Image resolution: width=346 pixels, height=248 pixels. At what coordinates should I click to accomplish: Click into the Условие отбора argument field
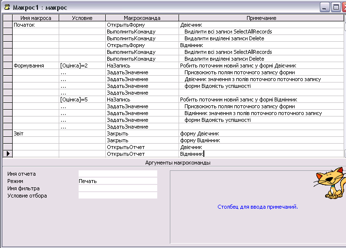coord(118,196)
